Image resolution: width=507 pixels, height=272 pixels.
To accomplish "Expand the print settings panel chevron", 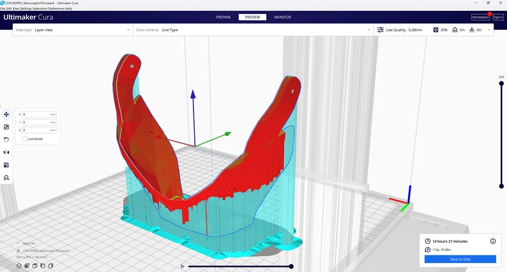I will click(489, 30).
